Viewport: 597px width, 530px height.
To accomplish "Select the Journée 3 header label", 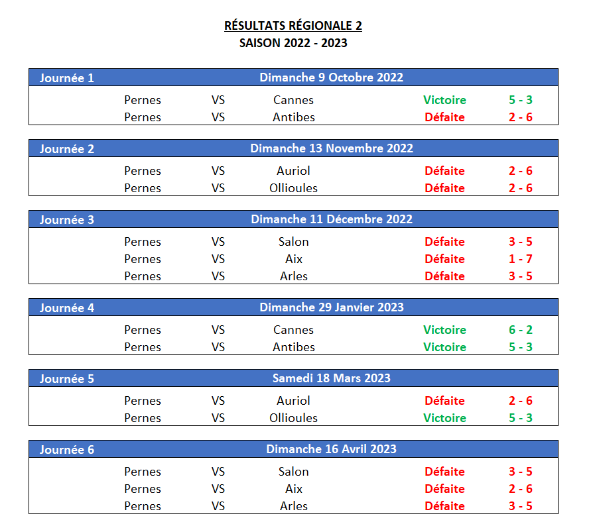I will point(66,220).
